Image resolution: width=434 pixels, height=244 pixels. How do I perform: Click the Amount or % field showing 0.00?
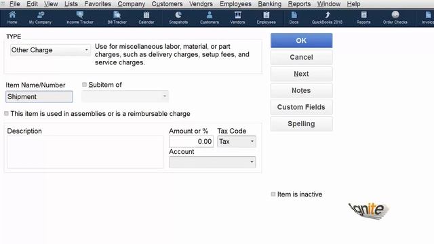pyautogui.click(x=191, y=142)
